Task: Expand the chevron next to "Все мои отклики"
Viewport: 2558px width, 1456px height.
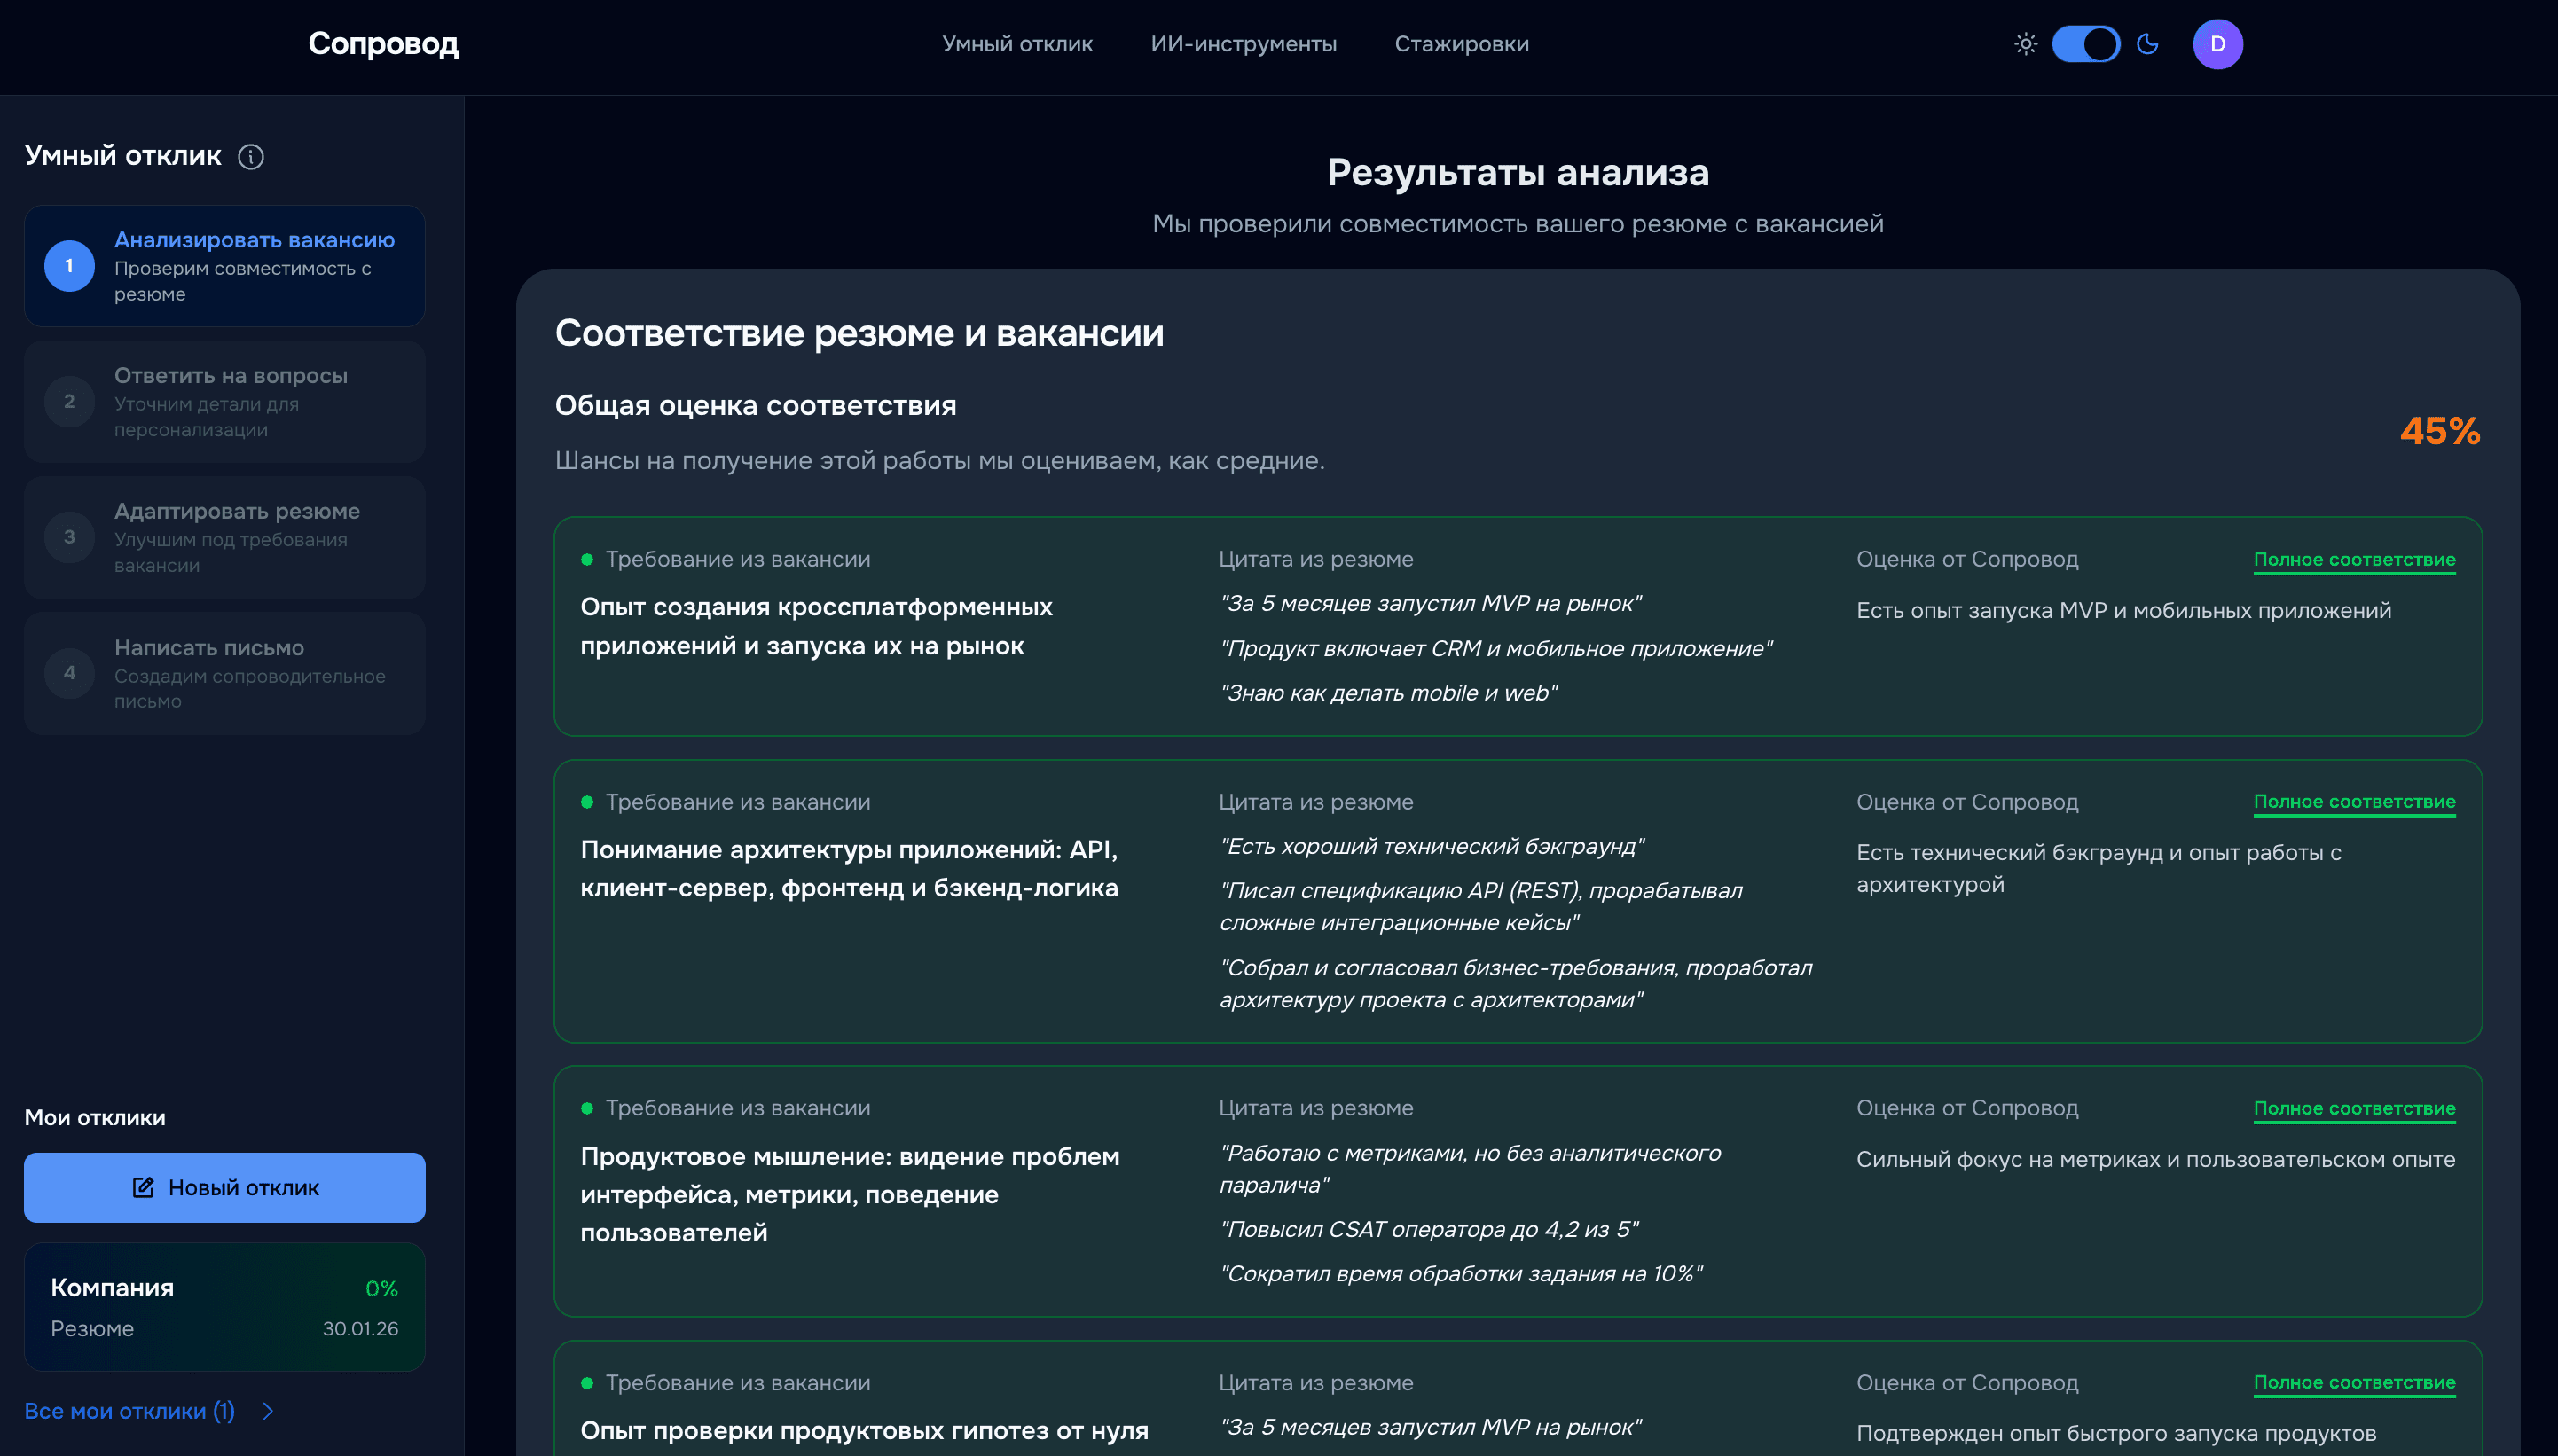Action: pos(268,1411)
